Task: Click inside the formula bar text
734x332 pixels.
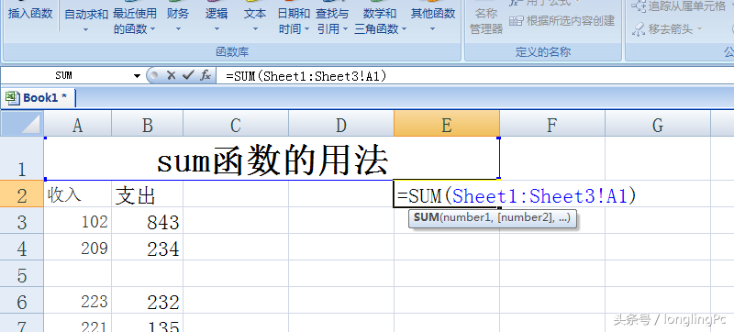Action: click(x=306, y=76)
